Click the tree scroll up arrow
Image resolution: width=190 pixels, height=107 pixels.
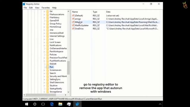68,11
